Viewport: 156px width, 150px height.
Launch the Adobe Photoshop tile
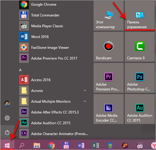(140, 78)
